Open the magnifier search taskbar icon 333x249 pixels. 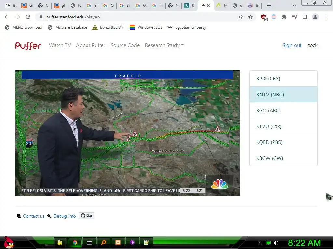104,243
